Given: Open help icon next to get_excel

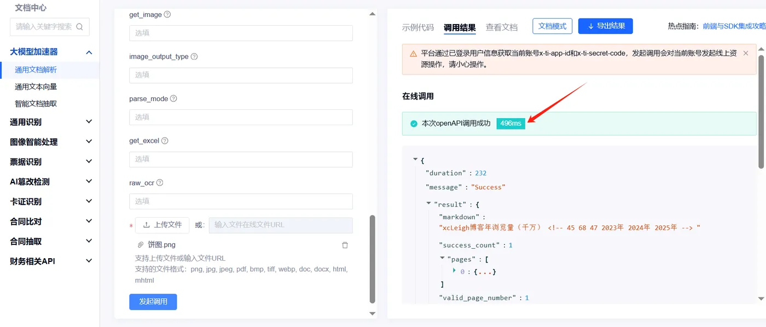Looking at the screenshot, I should 165,141.
